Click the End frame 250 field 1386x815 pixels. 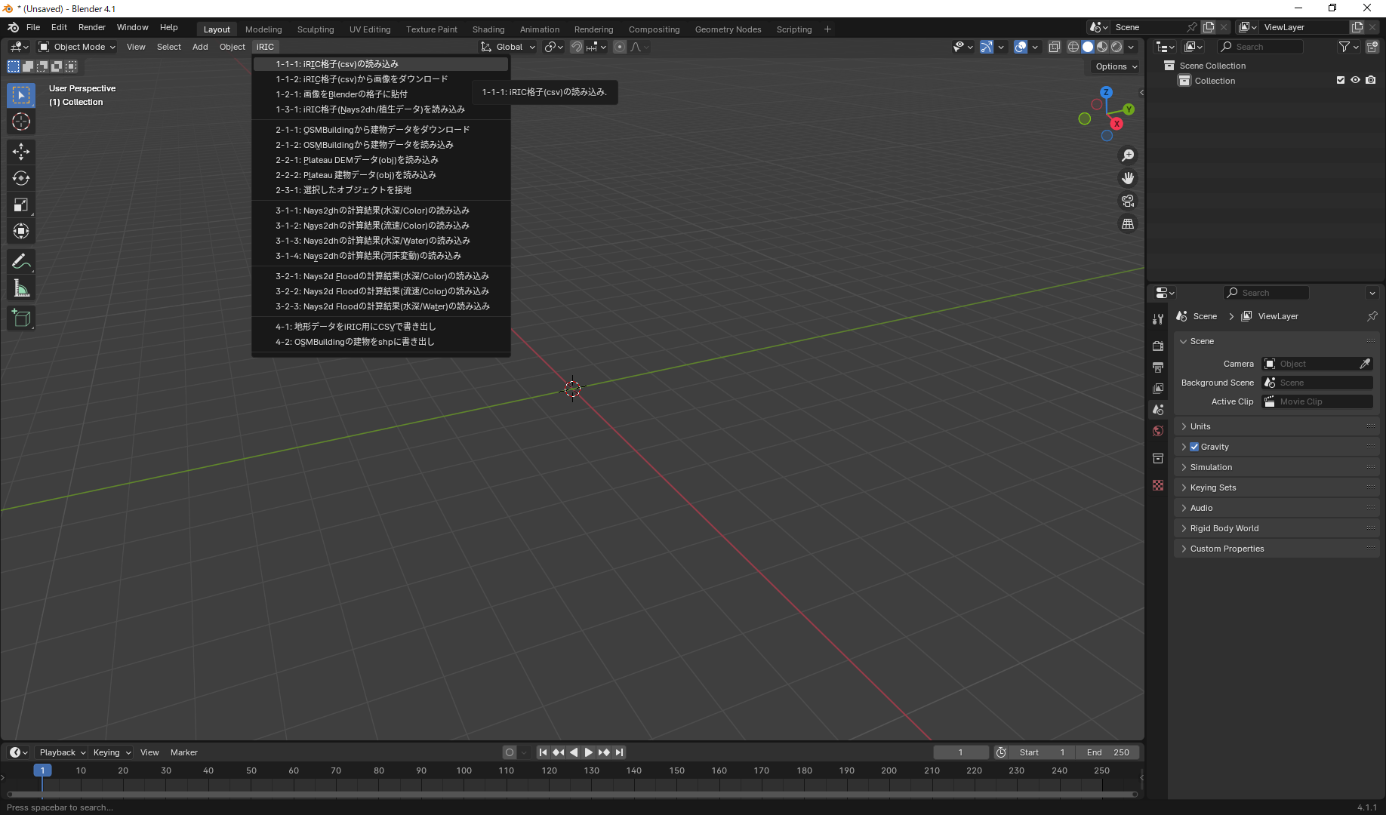pos(1108,752)
